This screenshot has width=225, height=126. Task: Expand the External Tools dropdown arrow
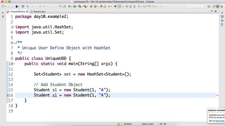pos(88,6)
